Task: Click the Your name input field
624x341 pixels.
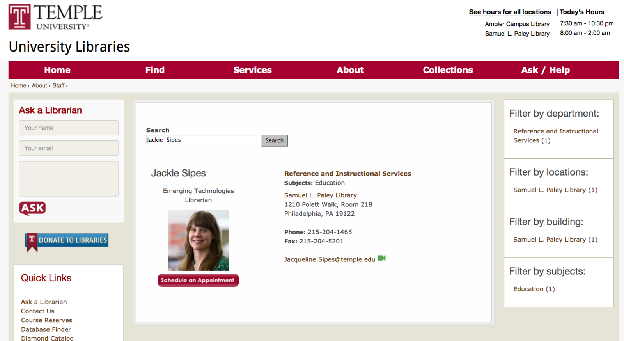Action: [x=69, y=128]
